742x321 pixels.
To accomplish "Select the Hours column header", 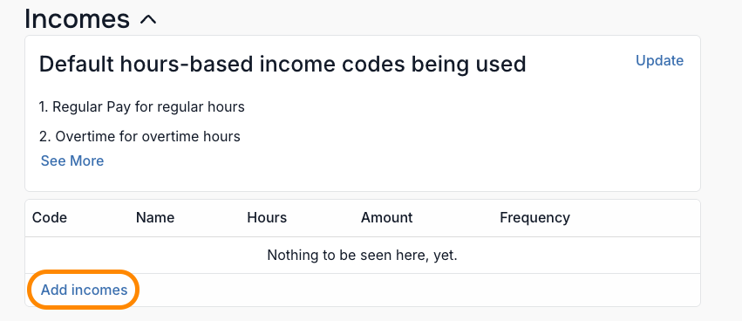I will pyautogui.click(x=267, y=218).
